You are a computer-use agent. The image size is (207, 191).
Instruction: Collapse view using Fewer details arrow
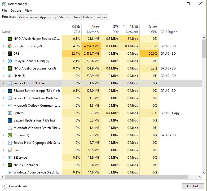(x=5, y=186)
